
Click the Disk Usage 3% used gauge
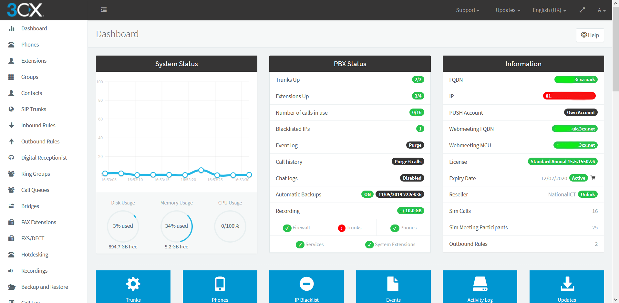pos(123,226)
